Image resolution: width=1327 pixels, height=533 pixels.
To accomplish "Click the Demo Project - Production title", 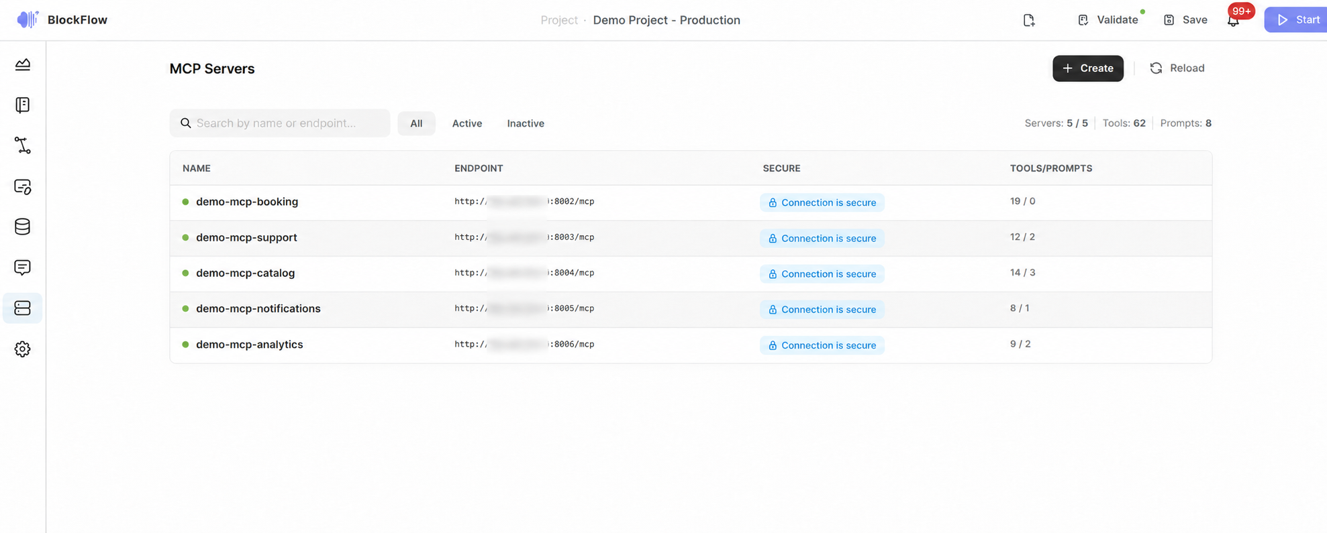I will click(667, 20).
